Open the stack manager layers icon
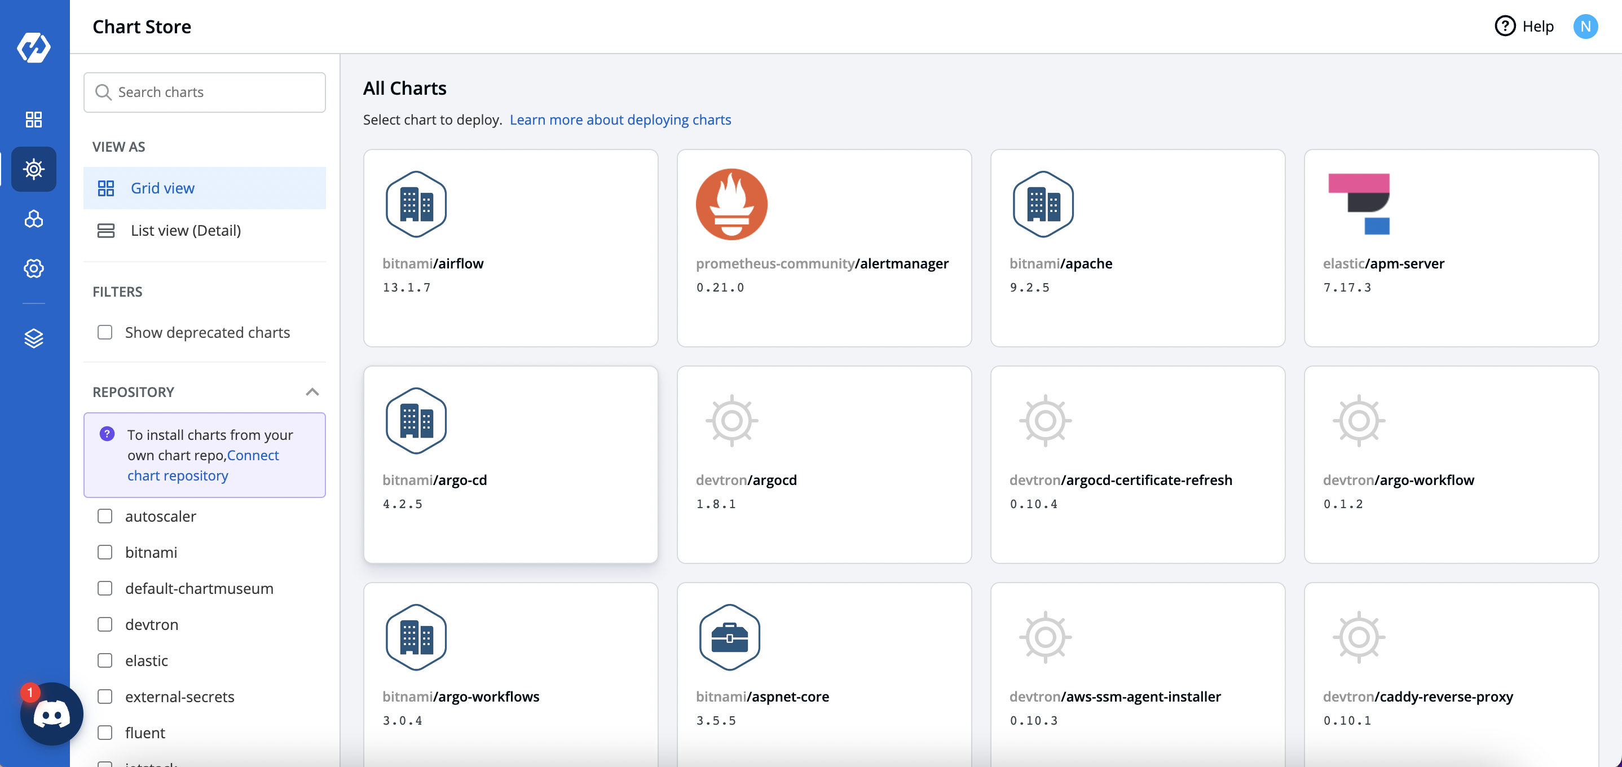The image size is (1622, 767). pos(34,338)
